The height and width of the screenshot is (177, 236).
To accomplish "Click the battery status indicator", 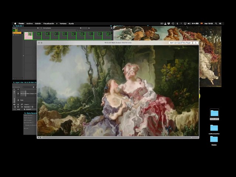I will (x=195, y=24).
